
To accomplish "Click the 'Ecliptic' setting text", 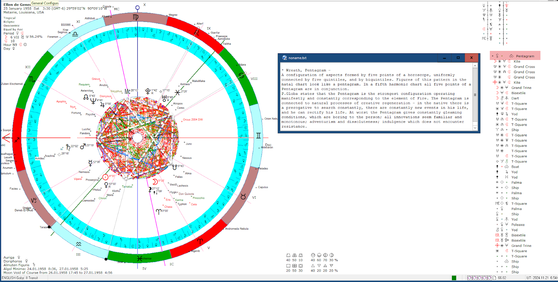I will click(x=9, y=22).
